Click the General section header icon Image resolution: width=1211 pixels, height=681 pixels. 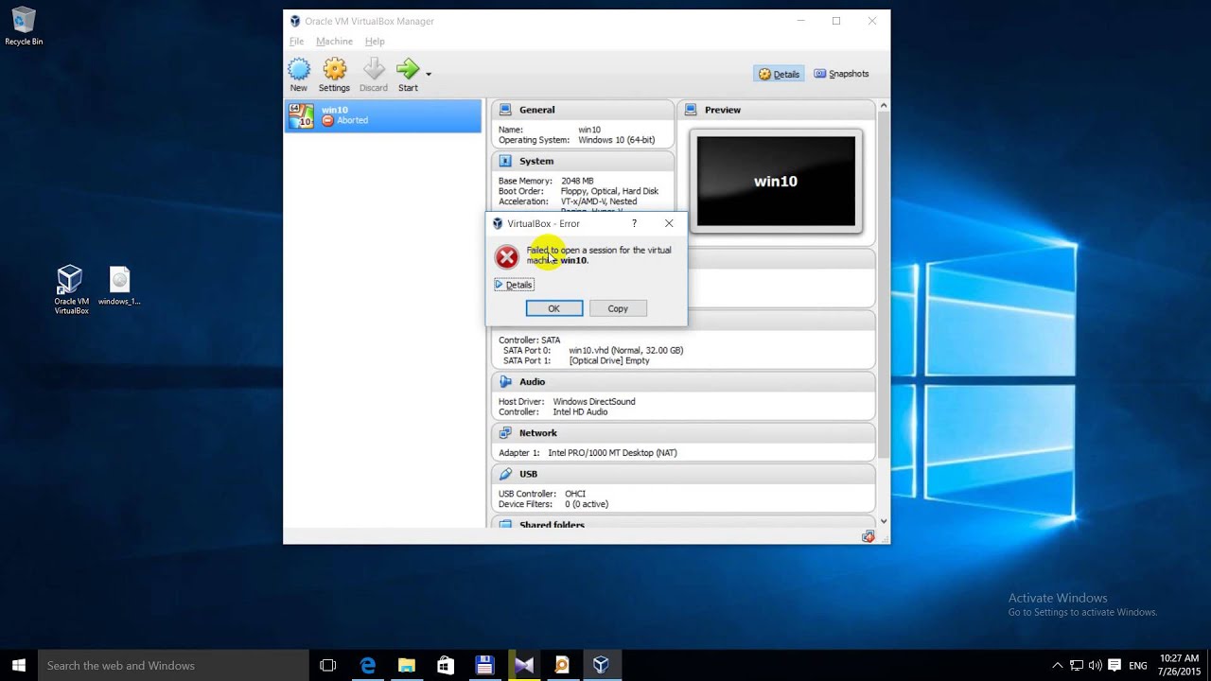505,110
